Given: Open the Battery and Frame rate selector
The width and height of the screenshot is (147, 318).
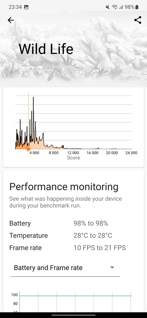Looking at the screenshot, I should pyautogui.click(x=65, y=268).
